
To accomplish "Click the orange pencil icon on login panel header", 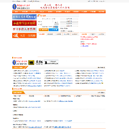I will 39,16.
